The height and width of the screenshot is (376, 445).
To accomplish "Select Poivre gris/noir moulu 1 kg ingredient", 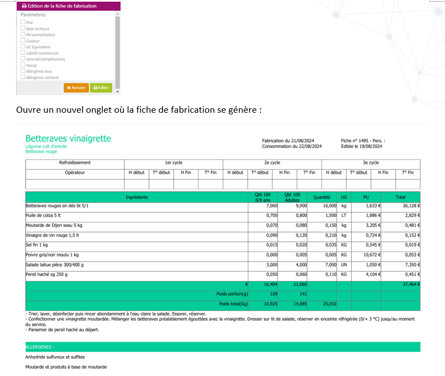I will (52, 255).
